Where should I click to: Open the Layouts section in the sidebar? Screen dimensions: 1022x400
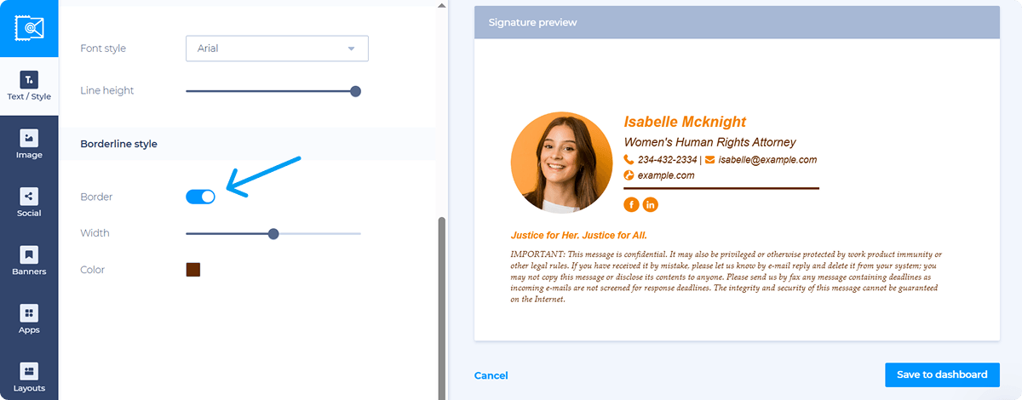pos(29,378)
